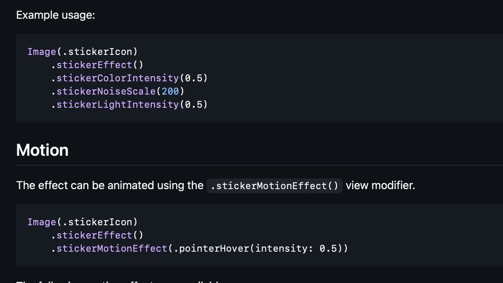Click the Image keyword in the example usage code
The height and width of the screenshot is (283, 503).
coord(42,52)
